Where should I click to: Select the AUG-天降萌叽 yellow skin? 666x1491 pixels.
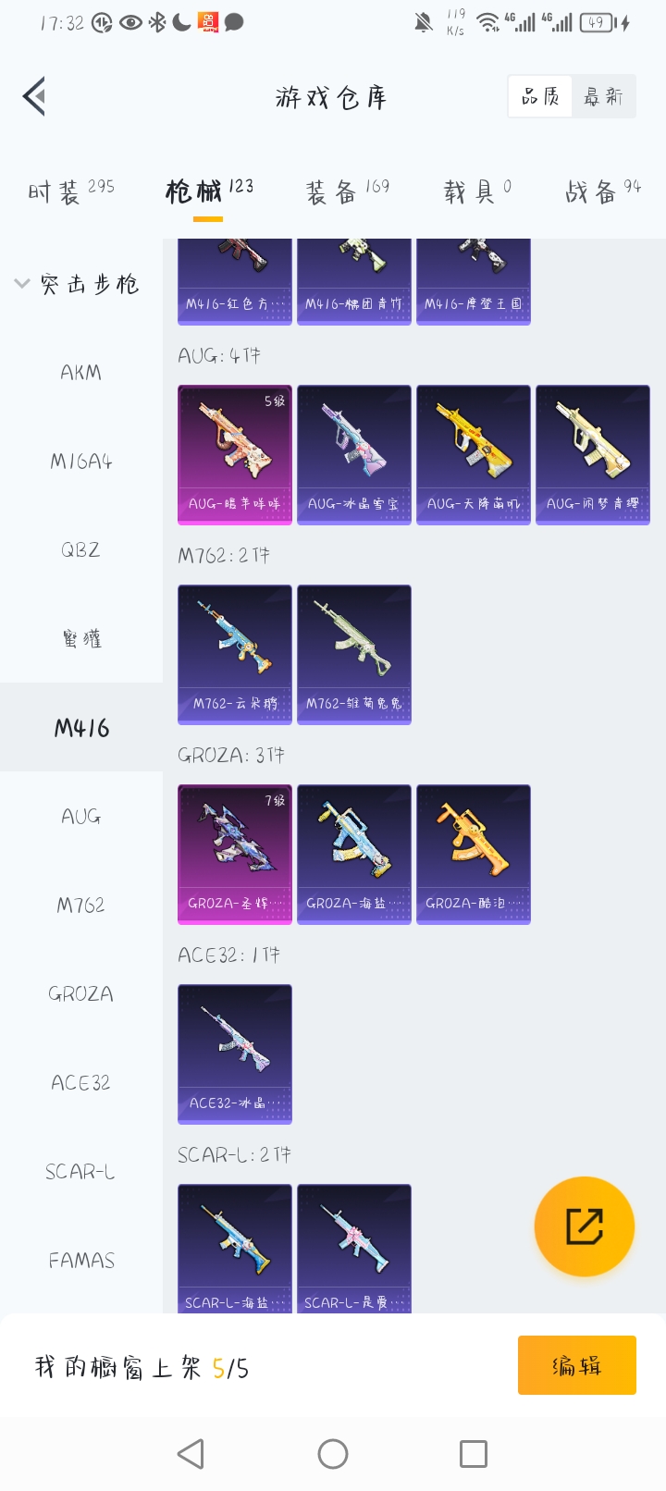coord(474,455)
